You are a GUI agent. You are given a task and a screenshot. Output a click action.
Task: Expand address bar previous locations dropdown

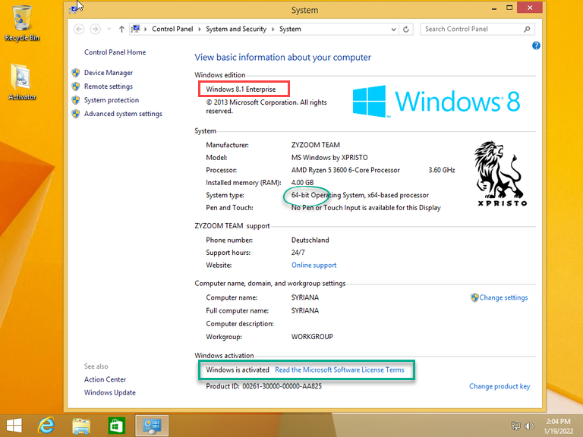[x=393, y=29]
